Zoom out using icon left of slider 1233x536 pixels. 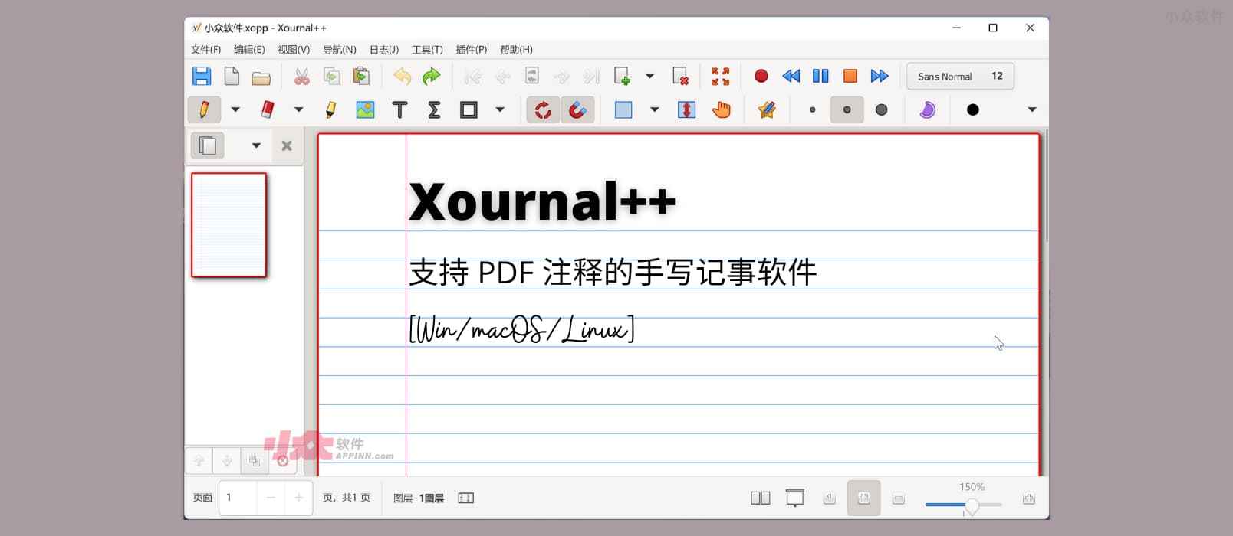[x=899, y=498]
